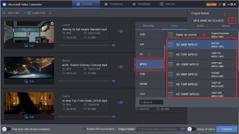The width and height of the screenshot is (239, 134).
Task: Click the Add Files plus icon
Action: (4, 13)
